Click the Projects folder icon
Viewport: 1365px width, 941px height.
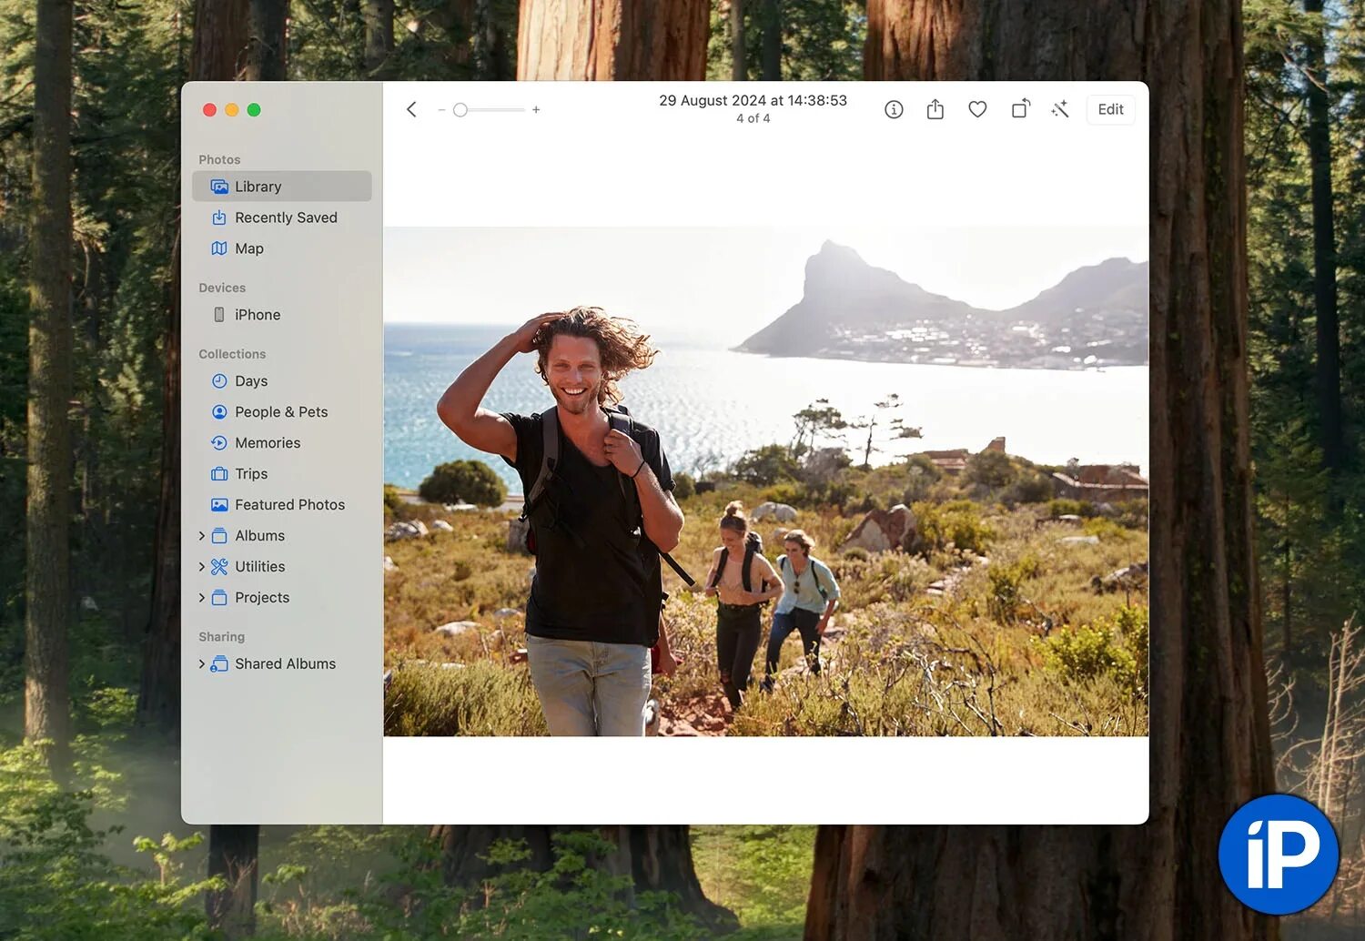click(219, 598)
